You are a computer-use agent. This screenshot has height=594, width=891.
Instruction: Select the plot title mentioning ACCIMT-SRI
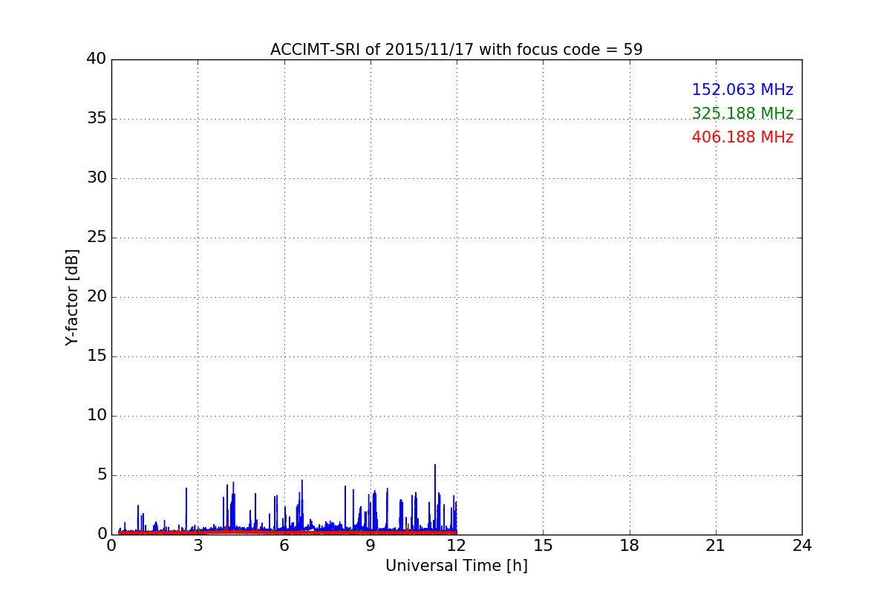click(456, 50)
